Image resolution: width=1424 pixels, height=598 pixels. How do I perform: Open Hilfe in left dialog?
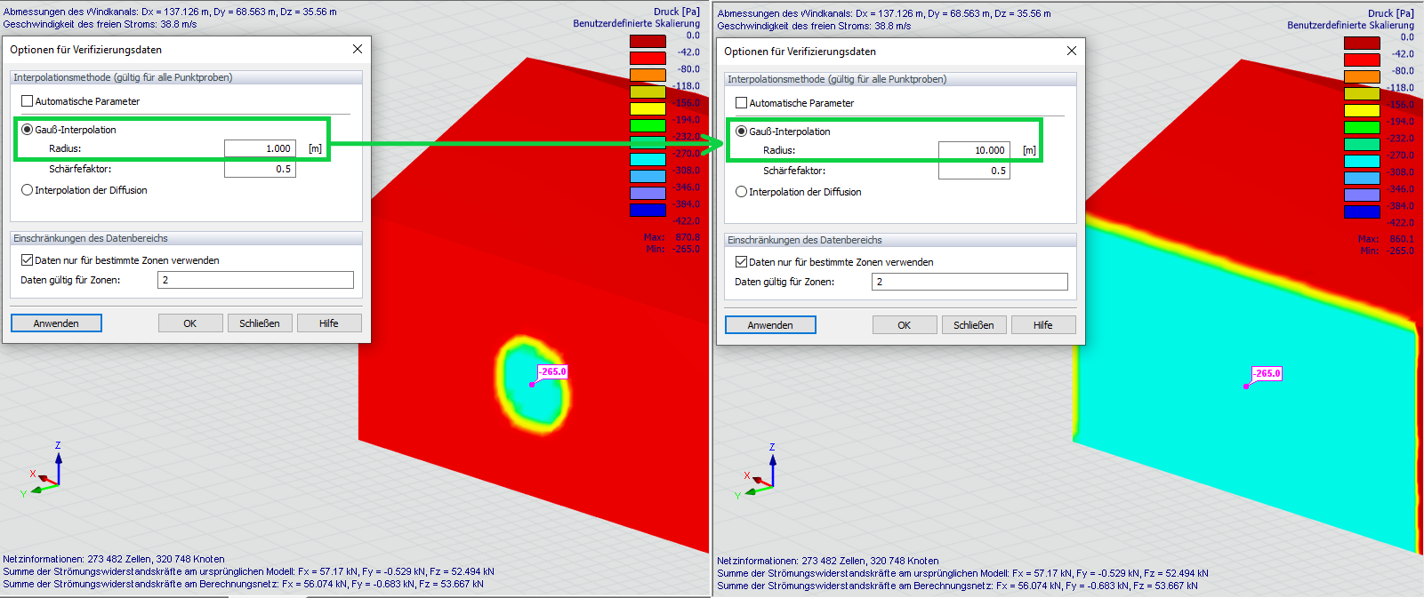[x=329, y=323]
